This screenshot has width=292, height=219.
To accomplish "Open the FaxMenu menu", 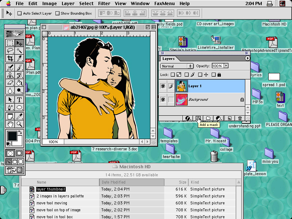I will coord(165,4).
